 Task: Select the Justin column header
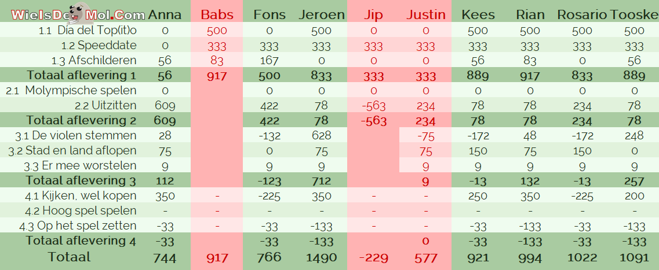(x=426, y=15)
